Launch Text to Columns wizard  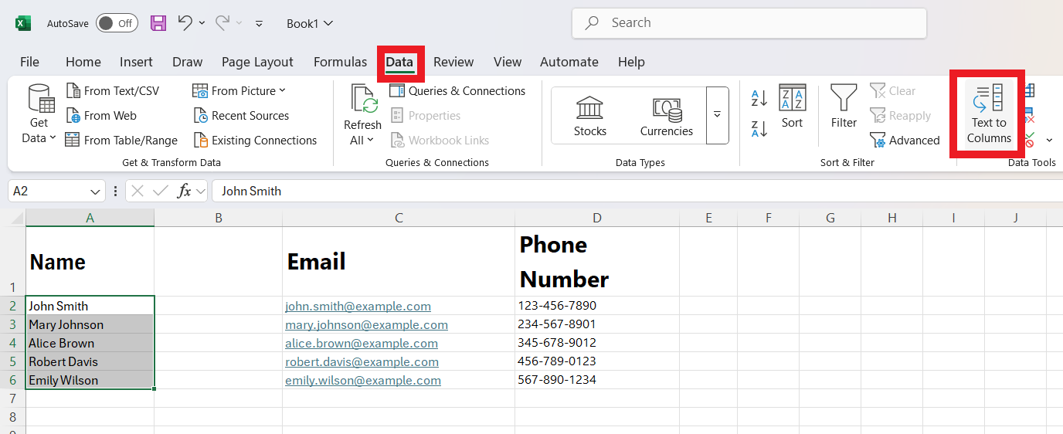pyautogui.click(x=989, y=114)
